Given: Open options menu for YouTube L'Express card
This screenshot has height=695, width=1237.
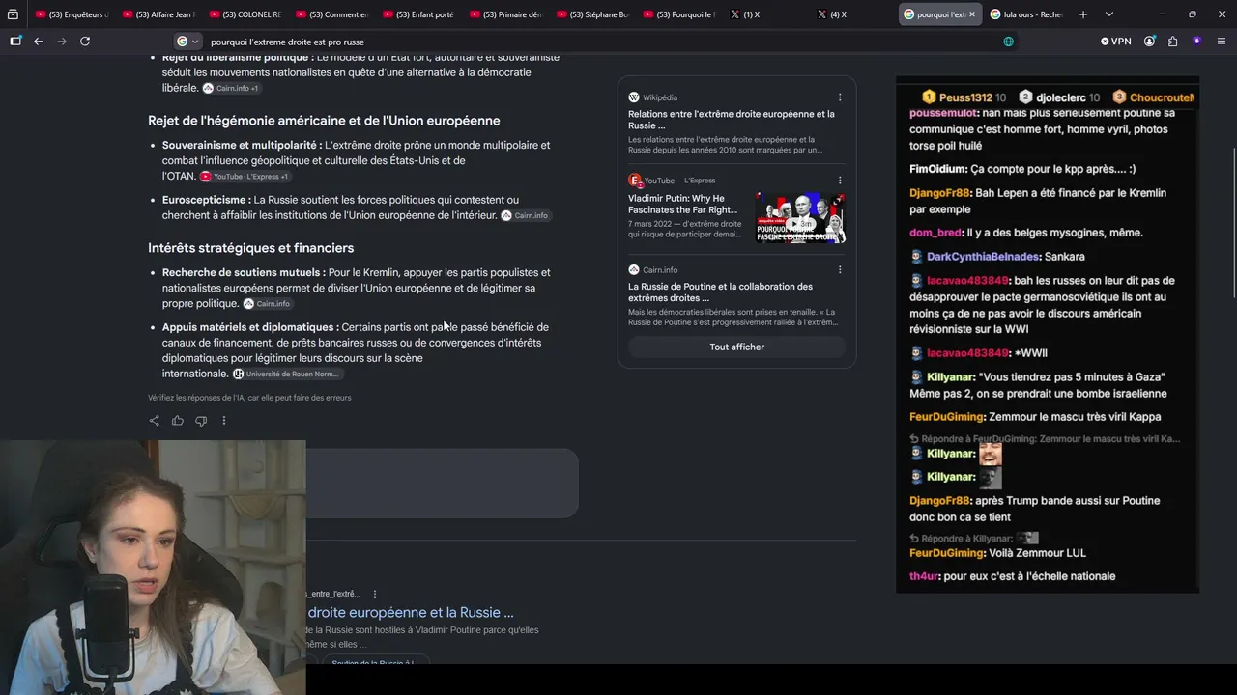Looking at the screenshot, I should click(x=840, y=181).
